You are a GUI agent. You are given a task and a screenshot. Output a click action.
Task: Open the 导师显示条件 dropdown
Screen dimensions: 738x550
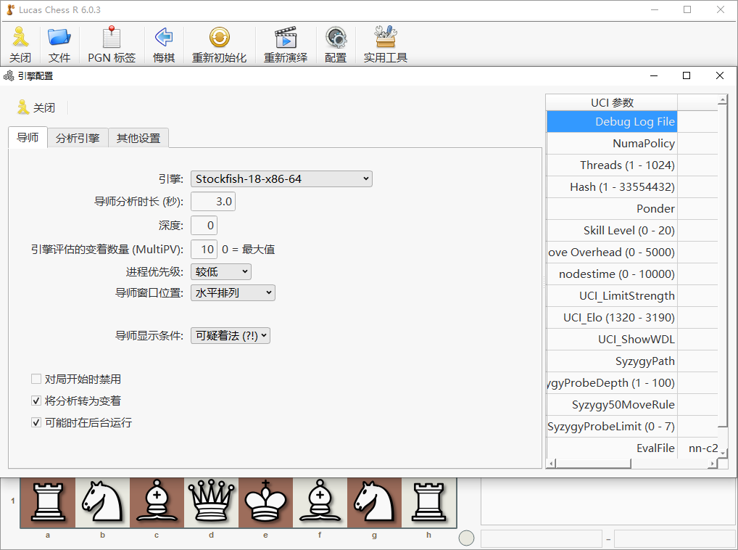click(230, 336)
